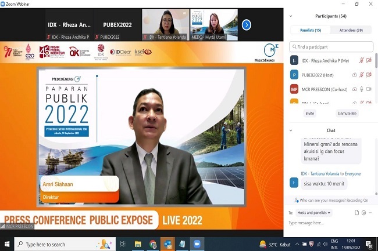Image resolution: width=378 pixels, height=251 pixels.
Task: Open Outlook from the taskbar
Action: point(167,244)
